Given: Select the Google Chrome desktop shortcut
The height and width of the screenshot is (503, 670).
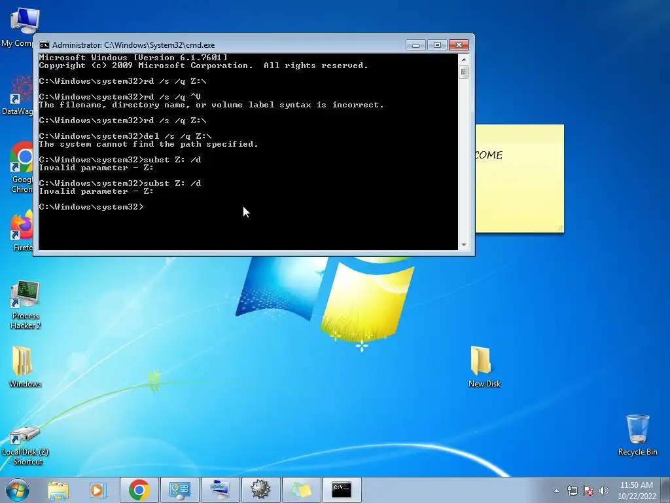Looking at the screenshot, I should 20,167.
